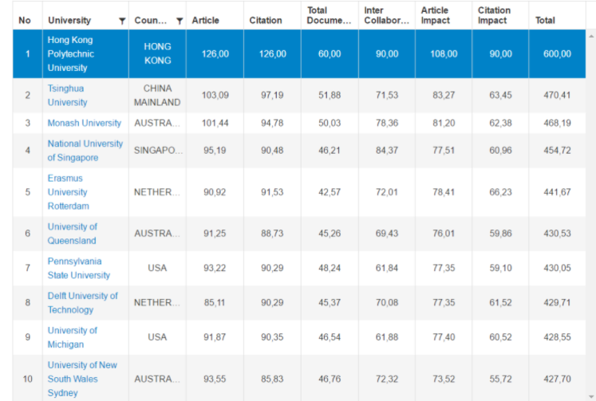Viewport: 596px width, 401px height.
Task: Open the Delft University of Technology link
Action: (x=82, y=302)
